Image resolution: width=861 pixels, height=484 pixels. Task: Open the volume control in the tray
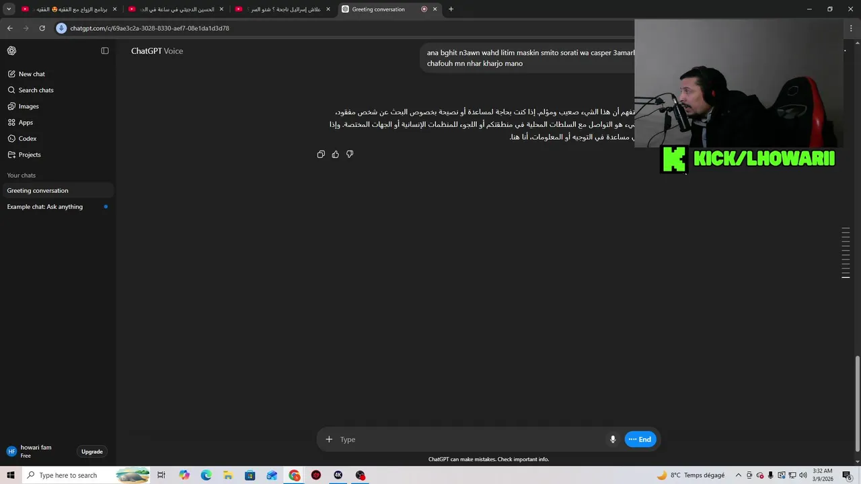[802, 475]
